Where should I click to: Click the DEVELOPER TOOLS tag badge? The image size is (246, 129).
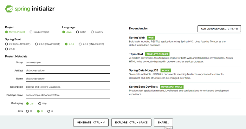[172, 87]
